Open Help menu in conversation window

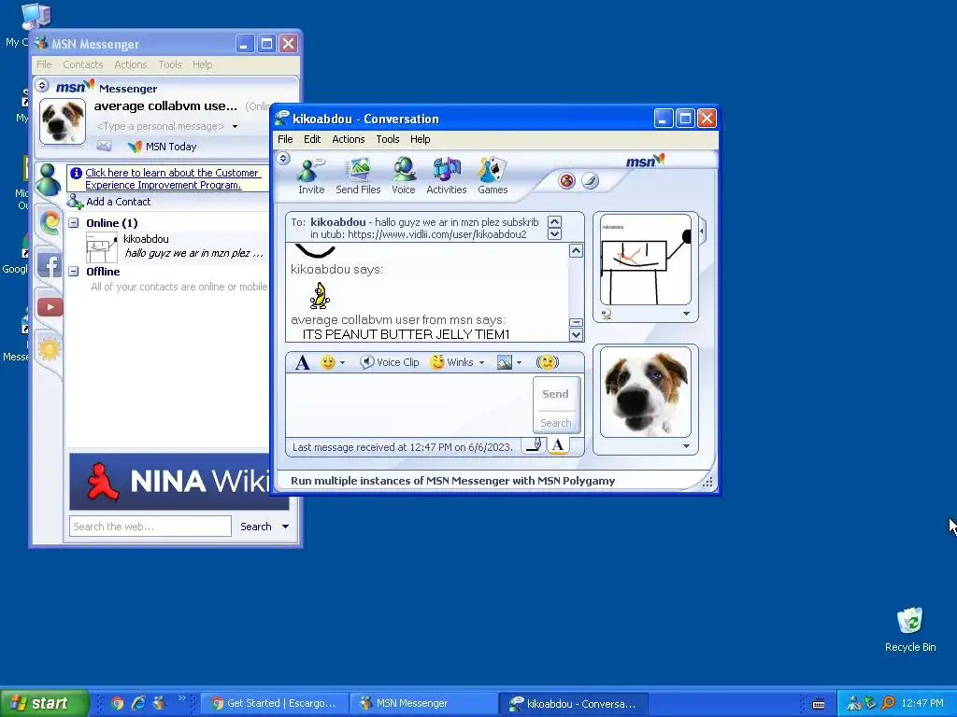point(420,139)
